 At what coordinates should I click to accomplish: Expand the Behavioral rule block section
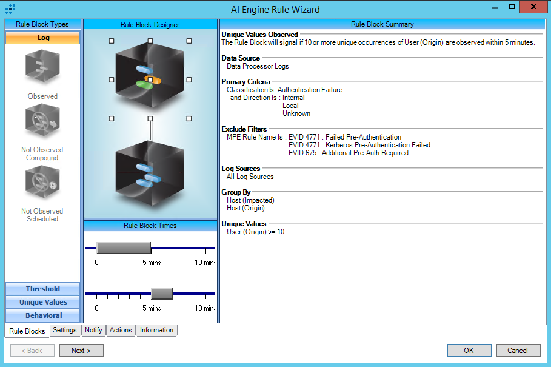tap(42, 315)
